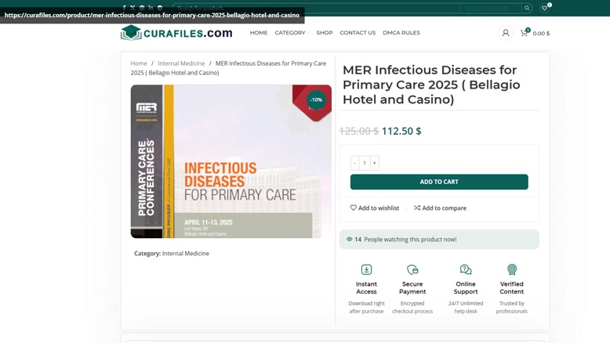Expand the Category menu dropdown
610x343 pixels.
tap(292, 33)
